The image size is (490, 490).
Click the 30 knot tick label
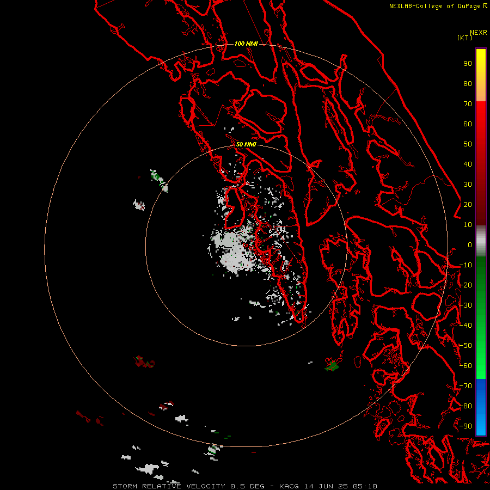pos(468,185)
